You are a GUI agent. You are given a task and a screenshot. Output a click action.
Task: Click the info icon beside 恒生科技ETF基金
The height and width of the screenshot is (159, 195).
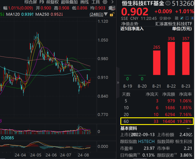tap(168, 3)
